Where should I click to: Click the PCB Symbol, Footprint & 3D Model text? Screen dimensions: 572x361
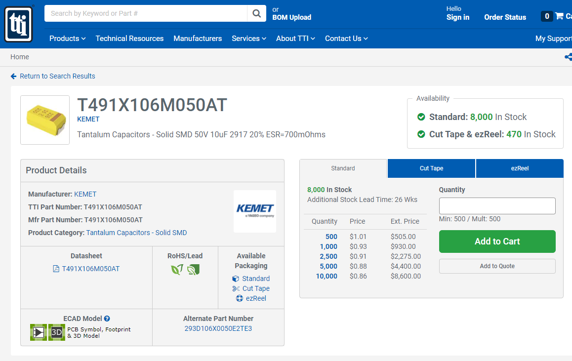(x=99, y=332)
